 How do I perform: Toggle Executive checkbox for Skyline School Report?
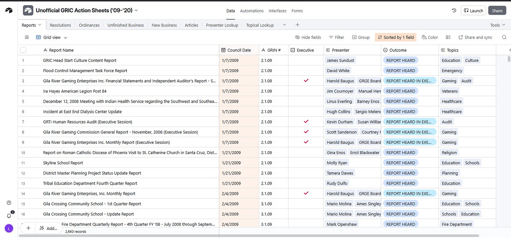point(306,163)
